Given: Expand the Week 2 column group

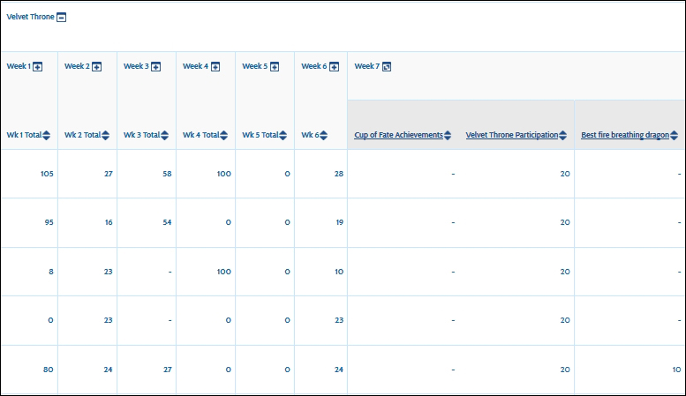Looking at the screenshot, I should click(97, 67).
